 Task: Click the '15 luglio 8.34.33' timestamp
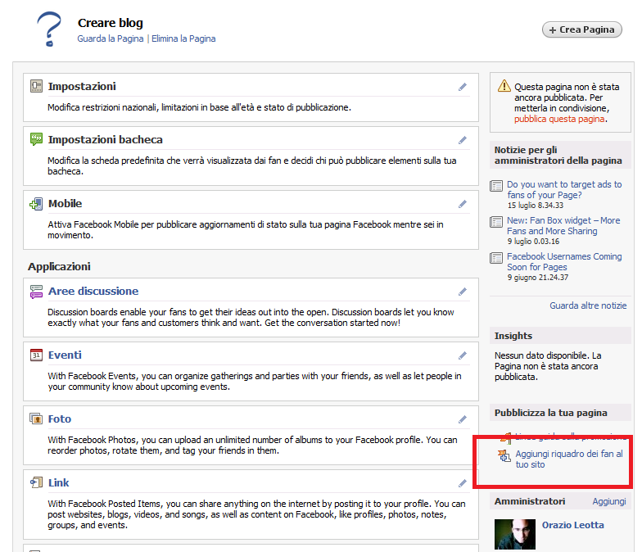[x=536, y=205]
